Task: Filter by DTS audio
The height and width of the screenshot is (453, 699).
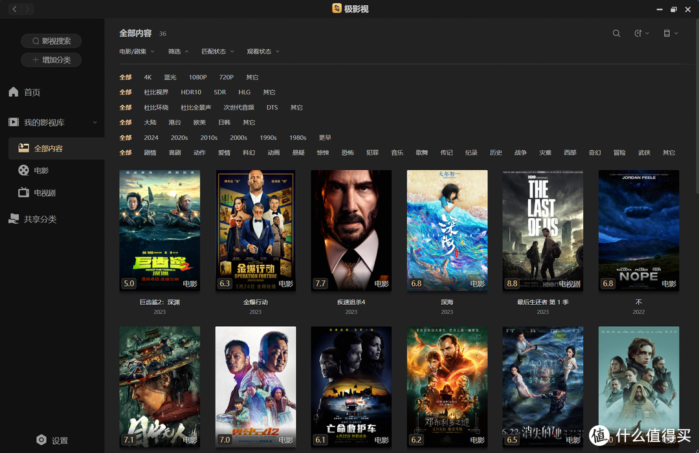Action: click(x=272, y=107)
